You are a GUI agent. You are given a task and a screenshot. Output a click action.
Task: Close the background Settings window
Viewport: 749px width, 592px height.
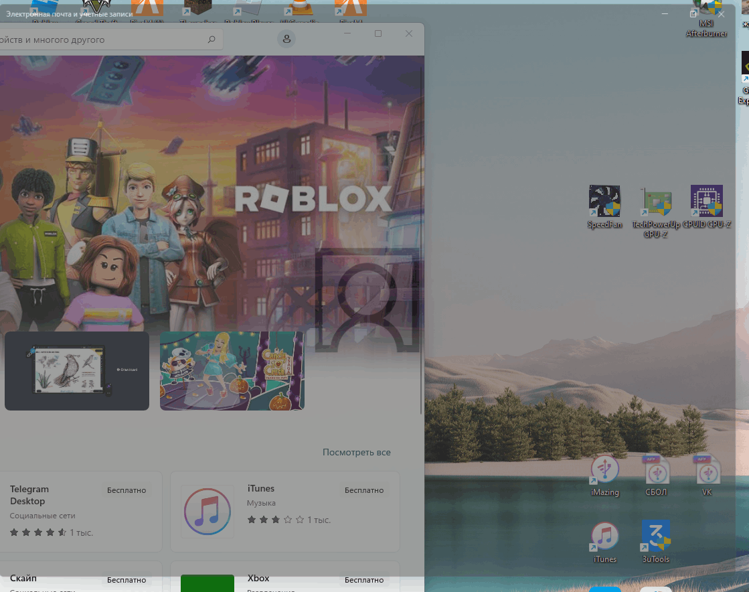722,14
